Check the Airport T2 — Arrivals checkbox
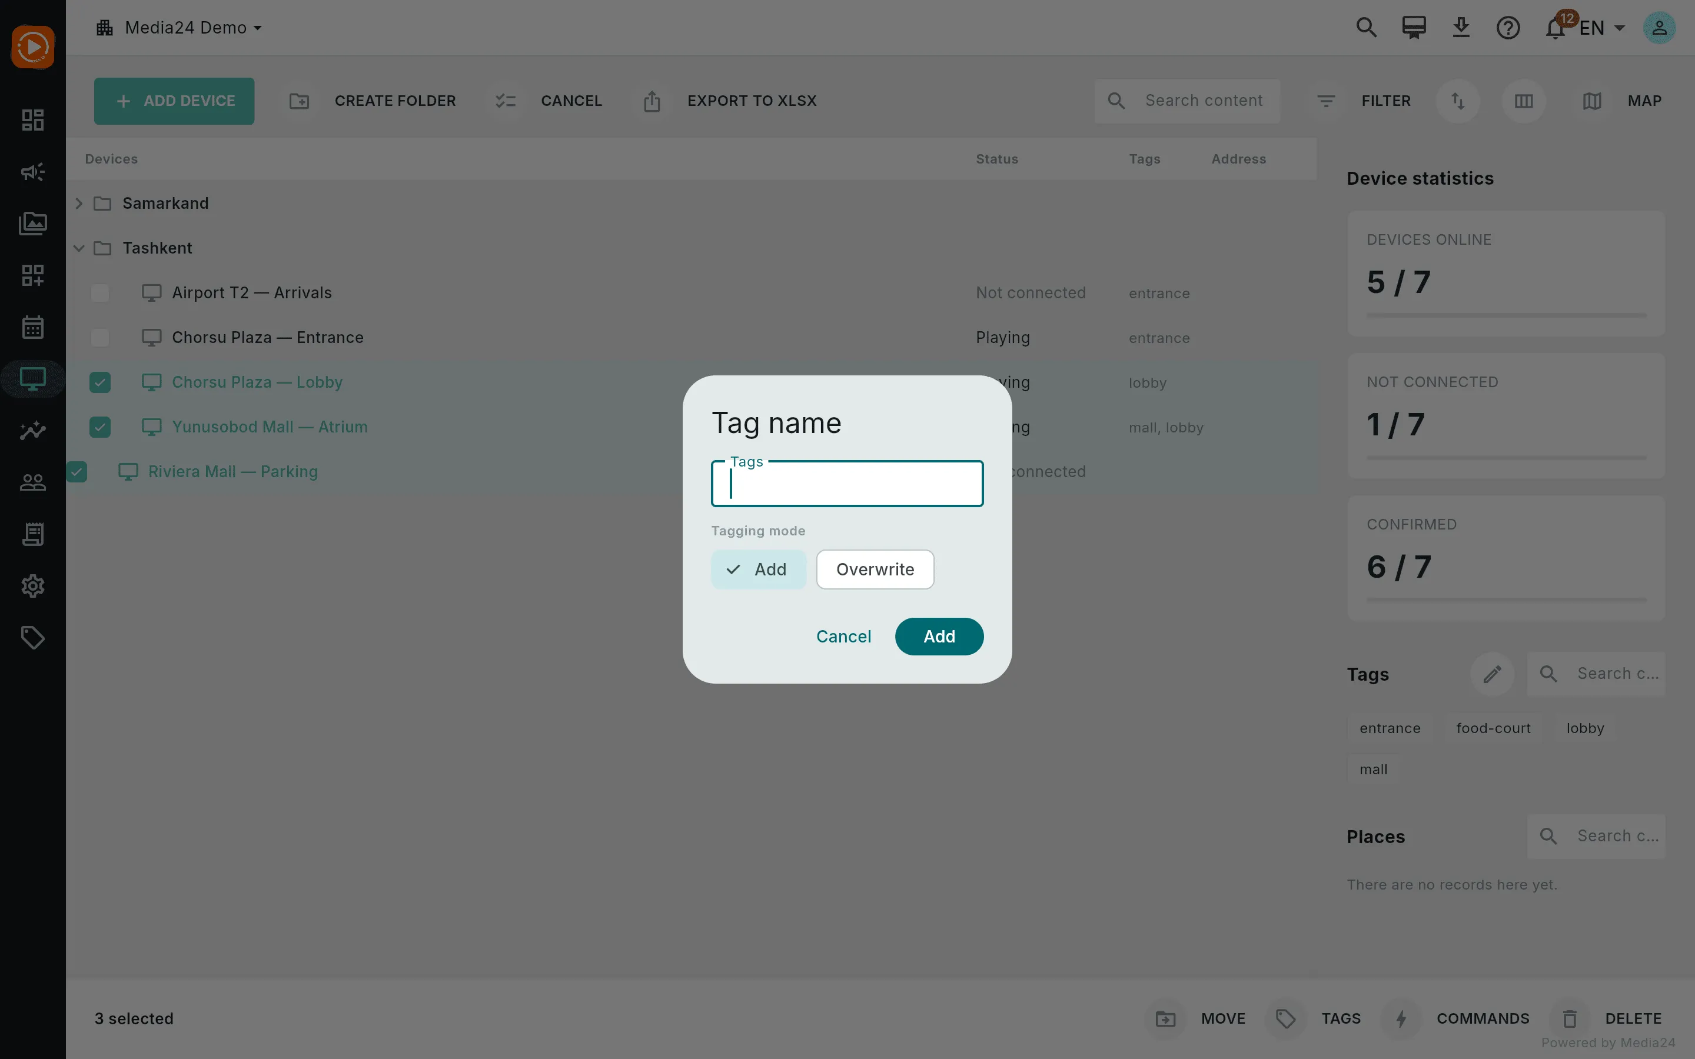 (100, 293)
